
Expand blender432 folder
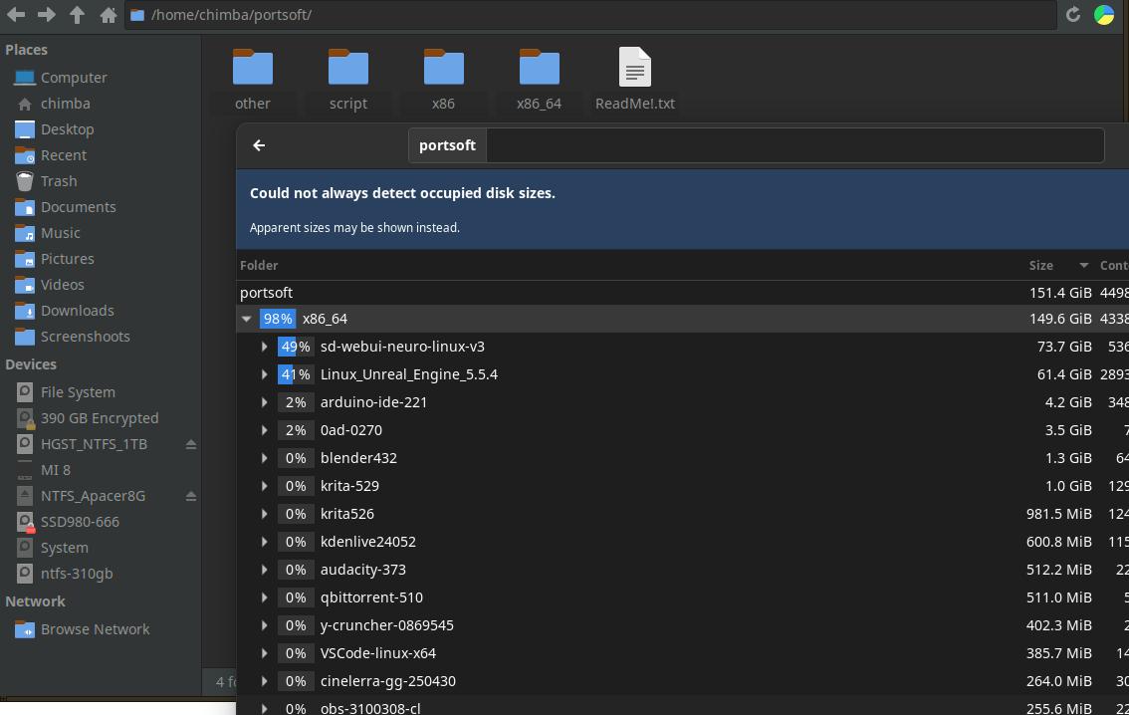click(264, 458)
